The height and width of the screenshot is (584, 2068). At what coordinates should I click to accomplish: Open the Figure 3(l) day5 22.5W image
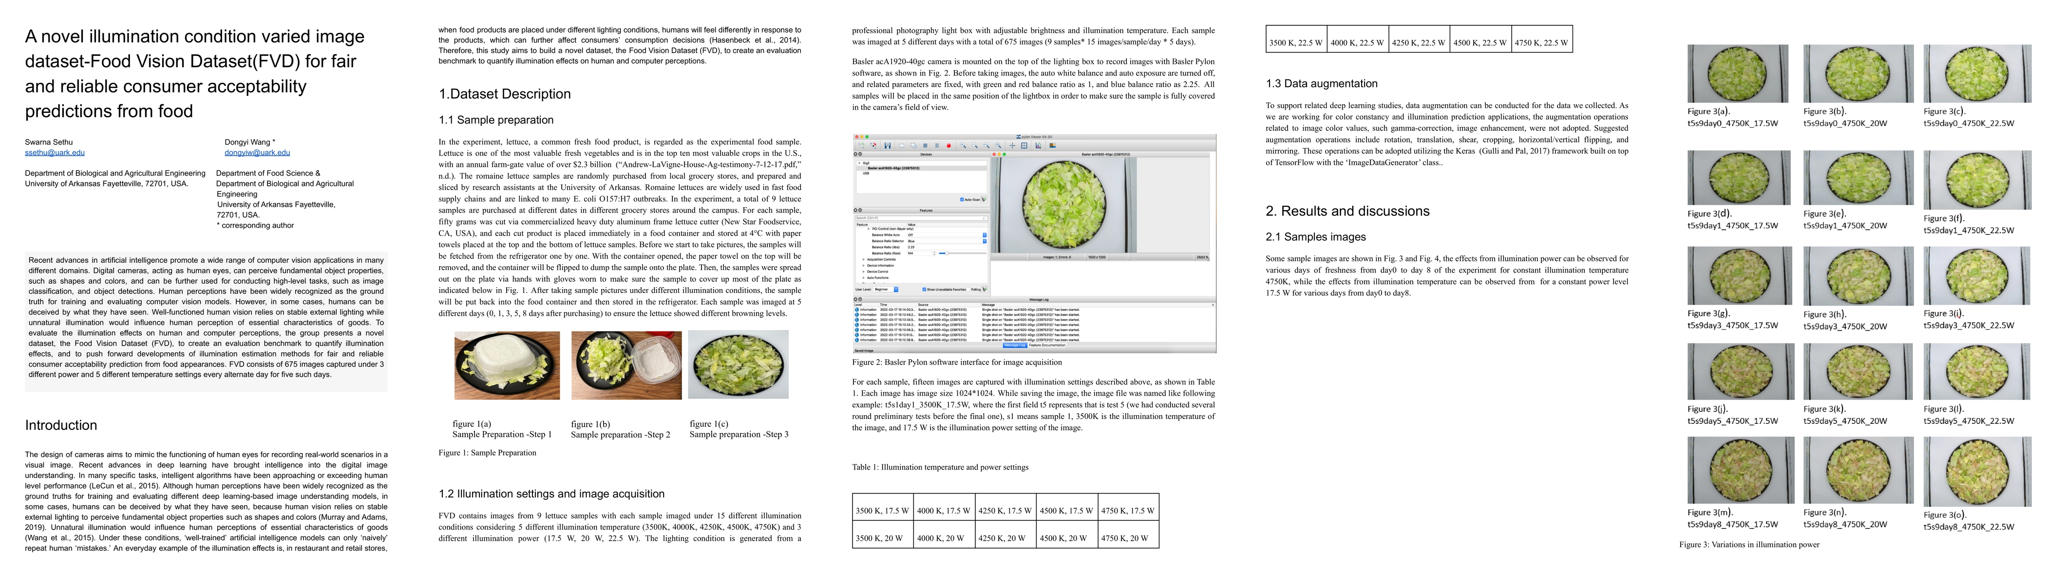tap(1976, 372)
